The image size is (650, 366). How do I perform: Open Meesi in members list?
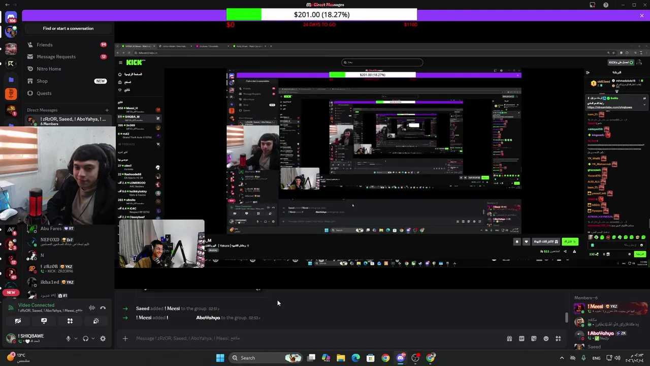coord(610,309)
